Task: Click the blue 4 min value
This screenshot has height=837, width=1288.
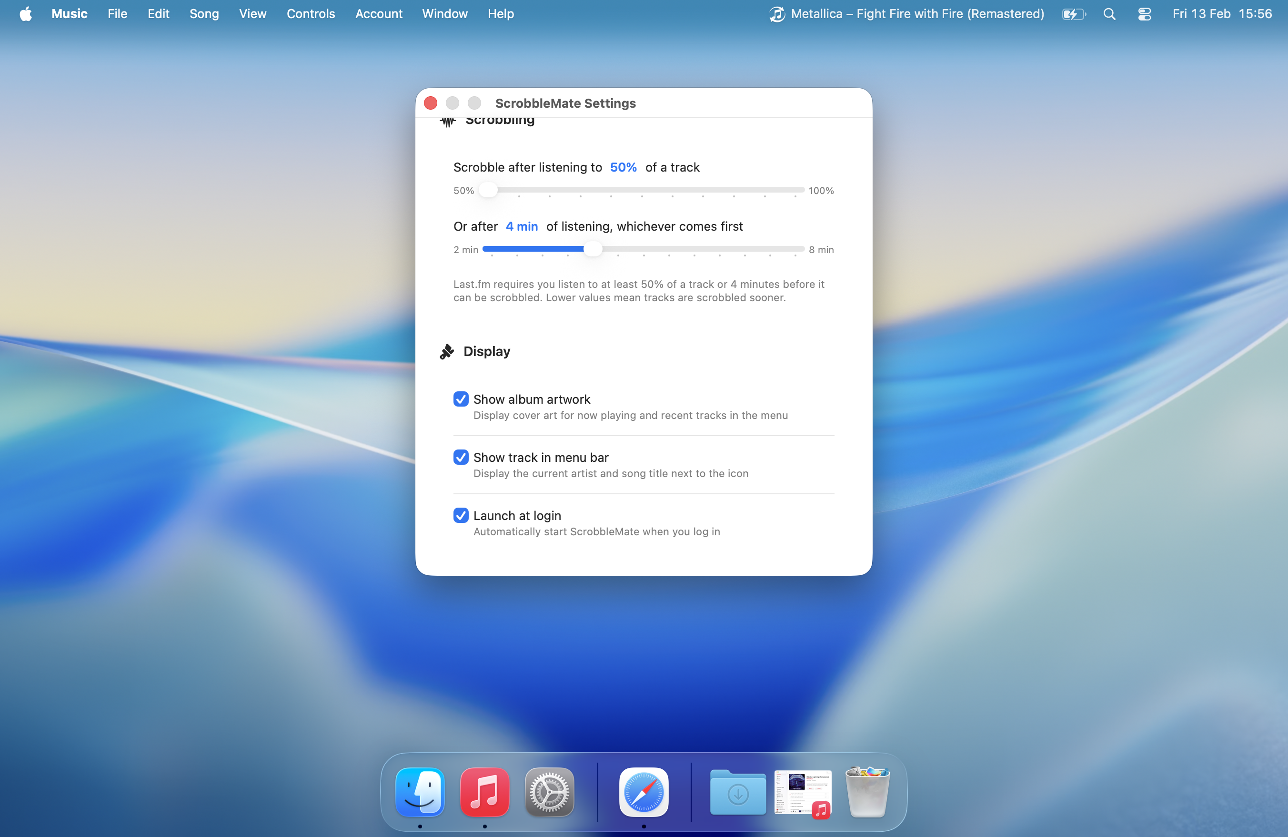Action: tap(521, 226)
